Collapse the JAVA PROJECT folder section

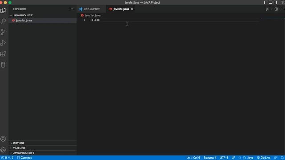(43, 16)
